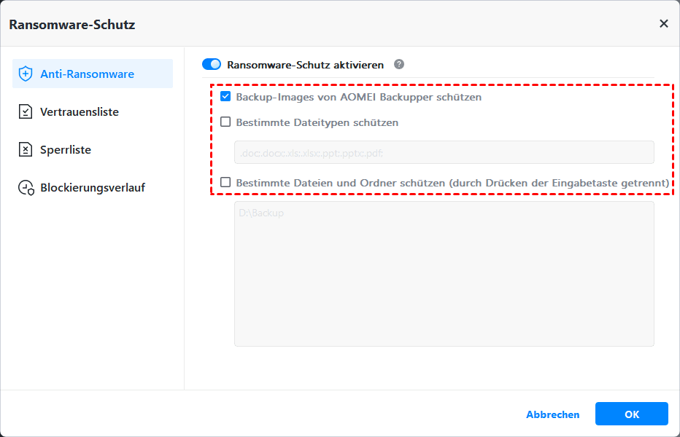Click the D:\Backup folders text area

click(444, 273)
